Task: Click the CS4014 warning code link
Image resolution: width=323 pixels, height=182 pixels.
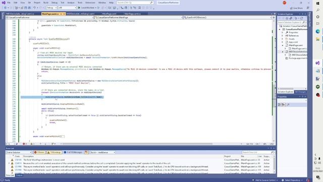Action: tap(18, 163)
